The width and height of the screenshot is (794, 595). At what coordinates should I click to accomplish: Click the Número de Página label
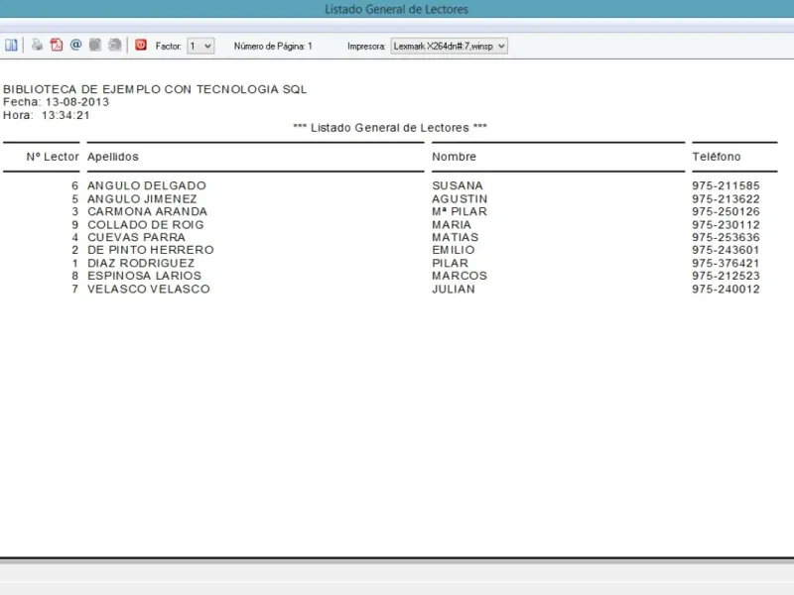point(273,46)
